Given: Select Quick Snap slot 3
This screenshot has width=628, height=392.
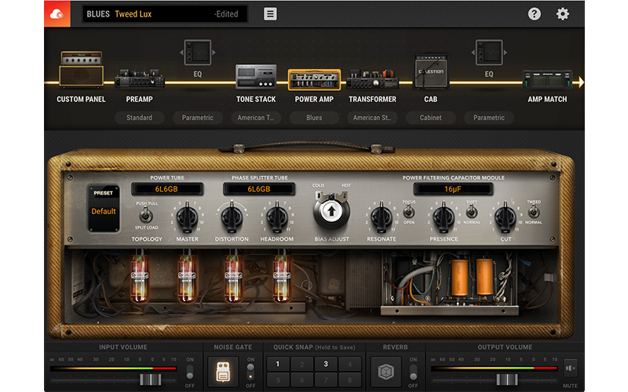Looking at the screenshot, I should pos(326,364).
